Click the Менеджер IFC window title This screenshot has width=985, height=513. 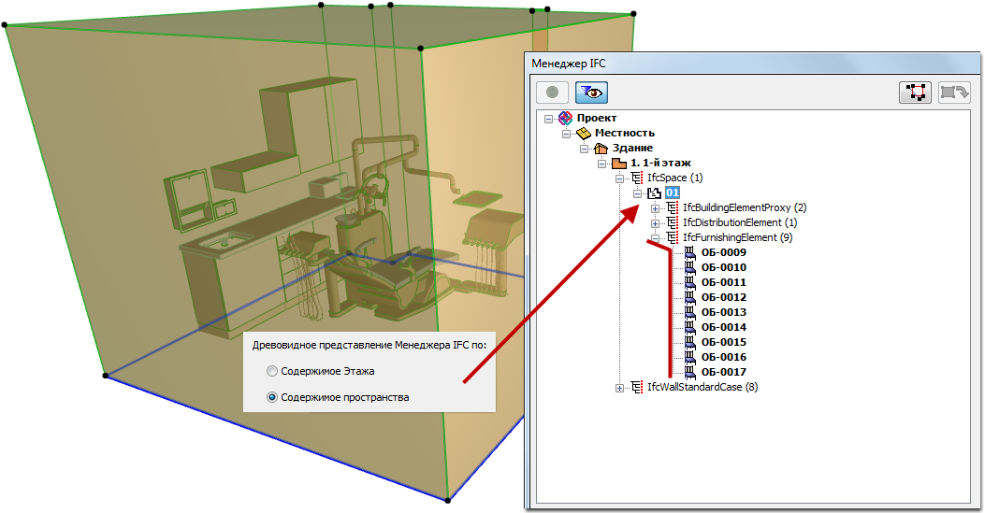point(569,64)
